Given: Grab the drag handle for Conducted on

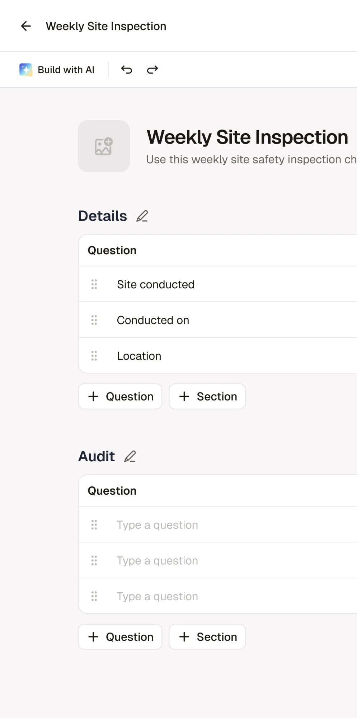Looking at the screenshot, I should click(94, 320).
